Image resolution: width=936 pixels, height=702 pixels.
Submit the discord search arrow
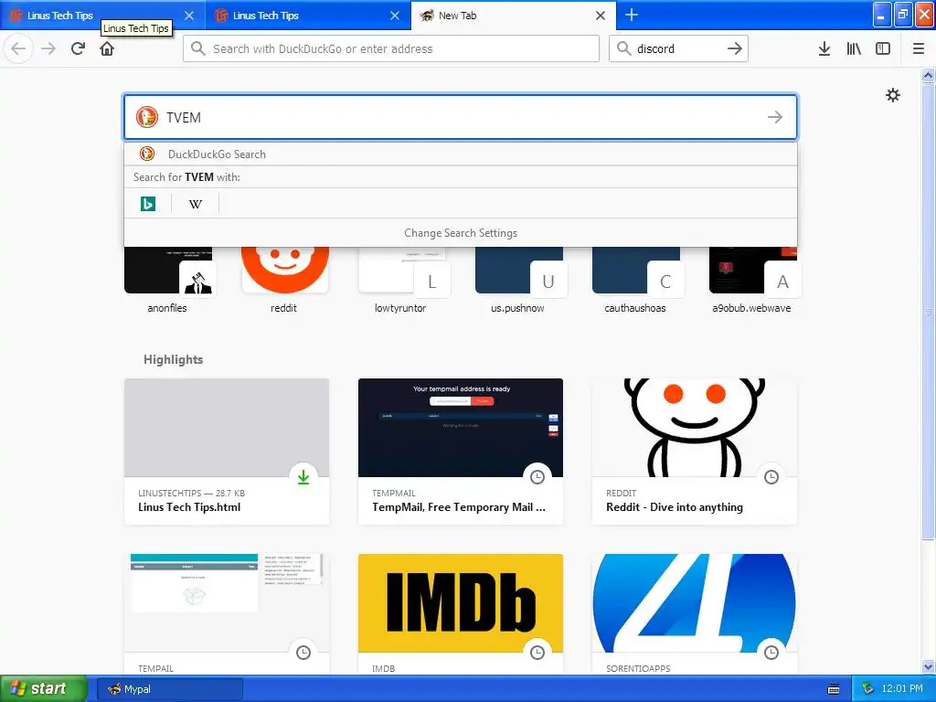tap(735, 48)
